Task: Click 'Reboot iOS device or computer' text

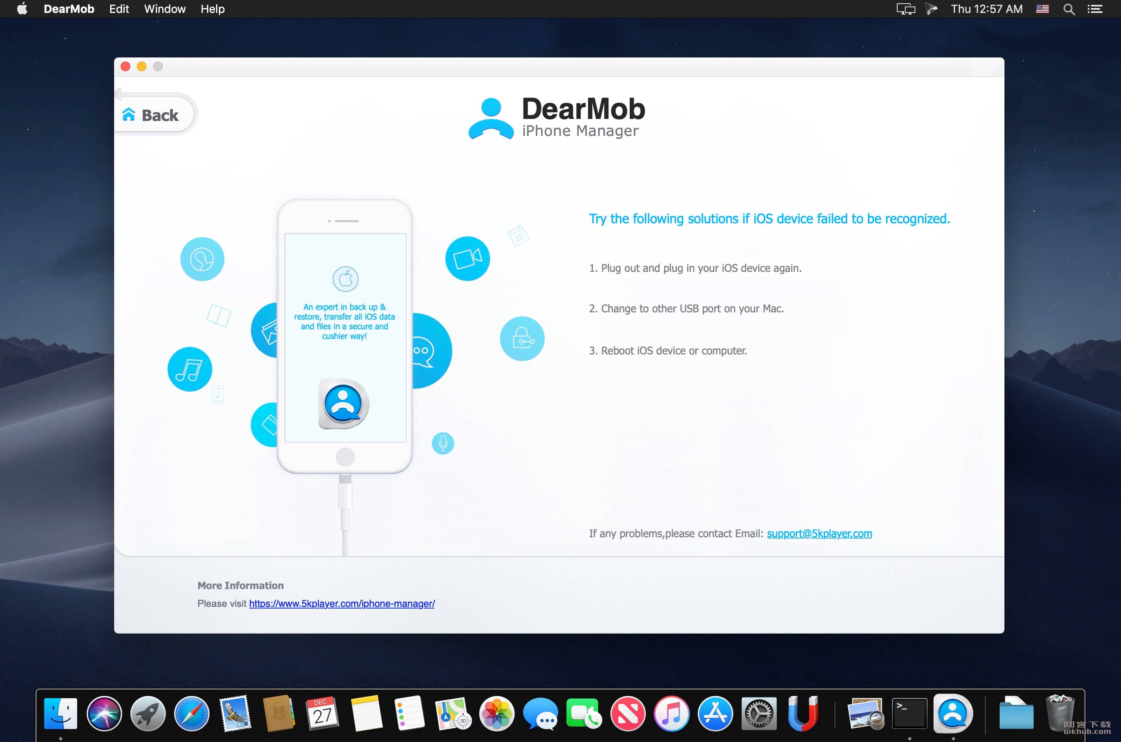Action: 668,351
